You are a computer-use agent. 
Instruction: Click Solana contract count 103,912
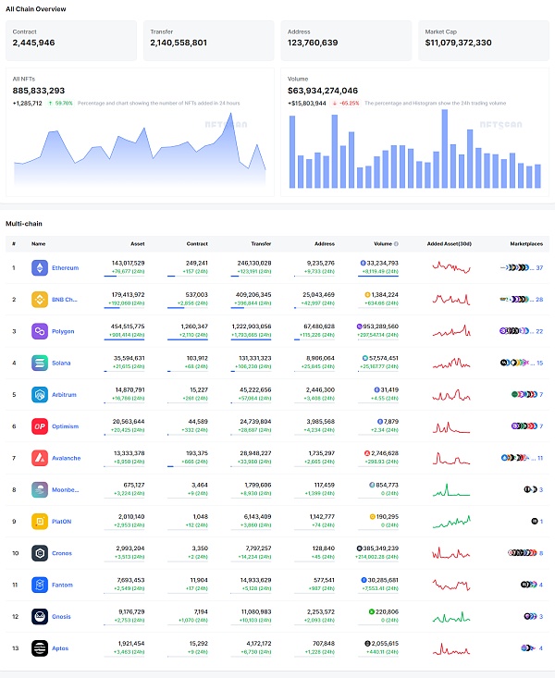coord(197,358)
